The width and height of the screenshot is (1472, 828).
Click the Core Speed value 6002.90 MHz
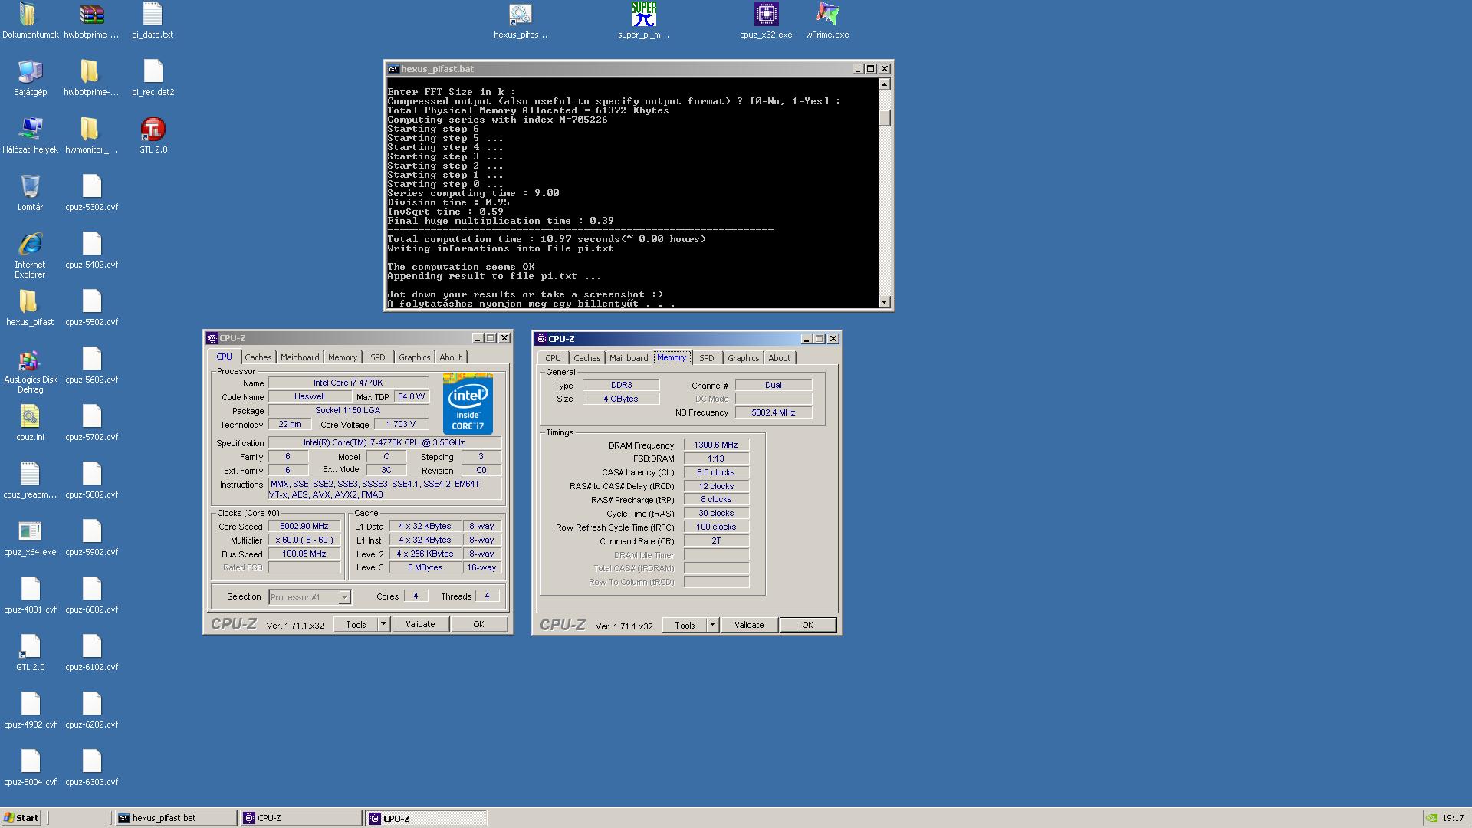pos(304,527)
